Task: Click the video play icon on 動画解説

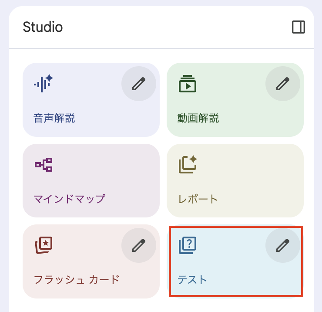Action: (x=188, y=84)
